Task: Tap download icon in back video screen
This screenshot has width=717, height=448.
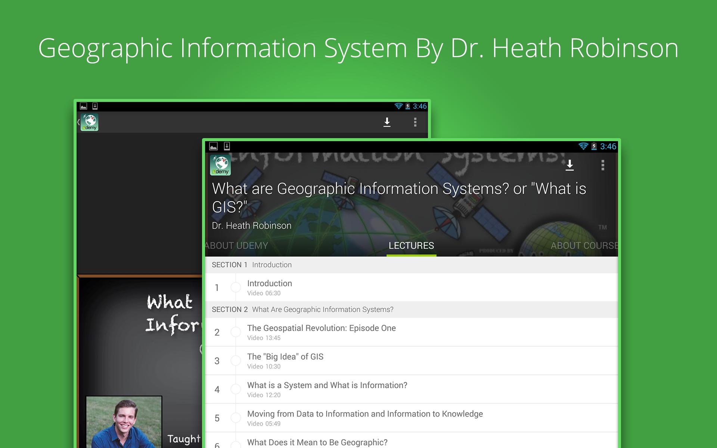Action: click(387, 122)
